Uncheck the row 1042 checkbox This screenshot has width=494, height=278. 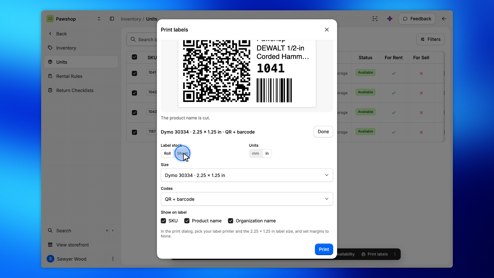135,93
